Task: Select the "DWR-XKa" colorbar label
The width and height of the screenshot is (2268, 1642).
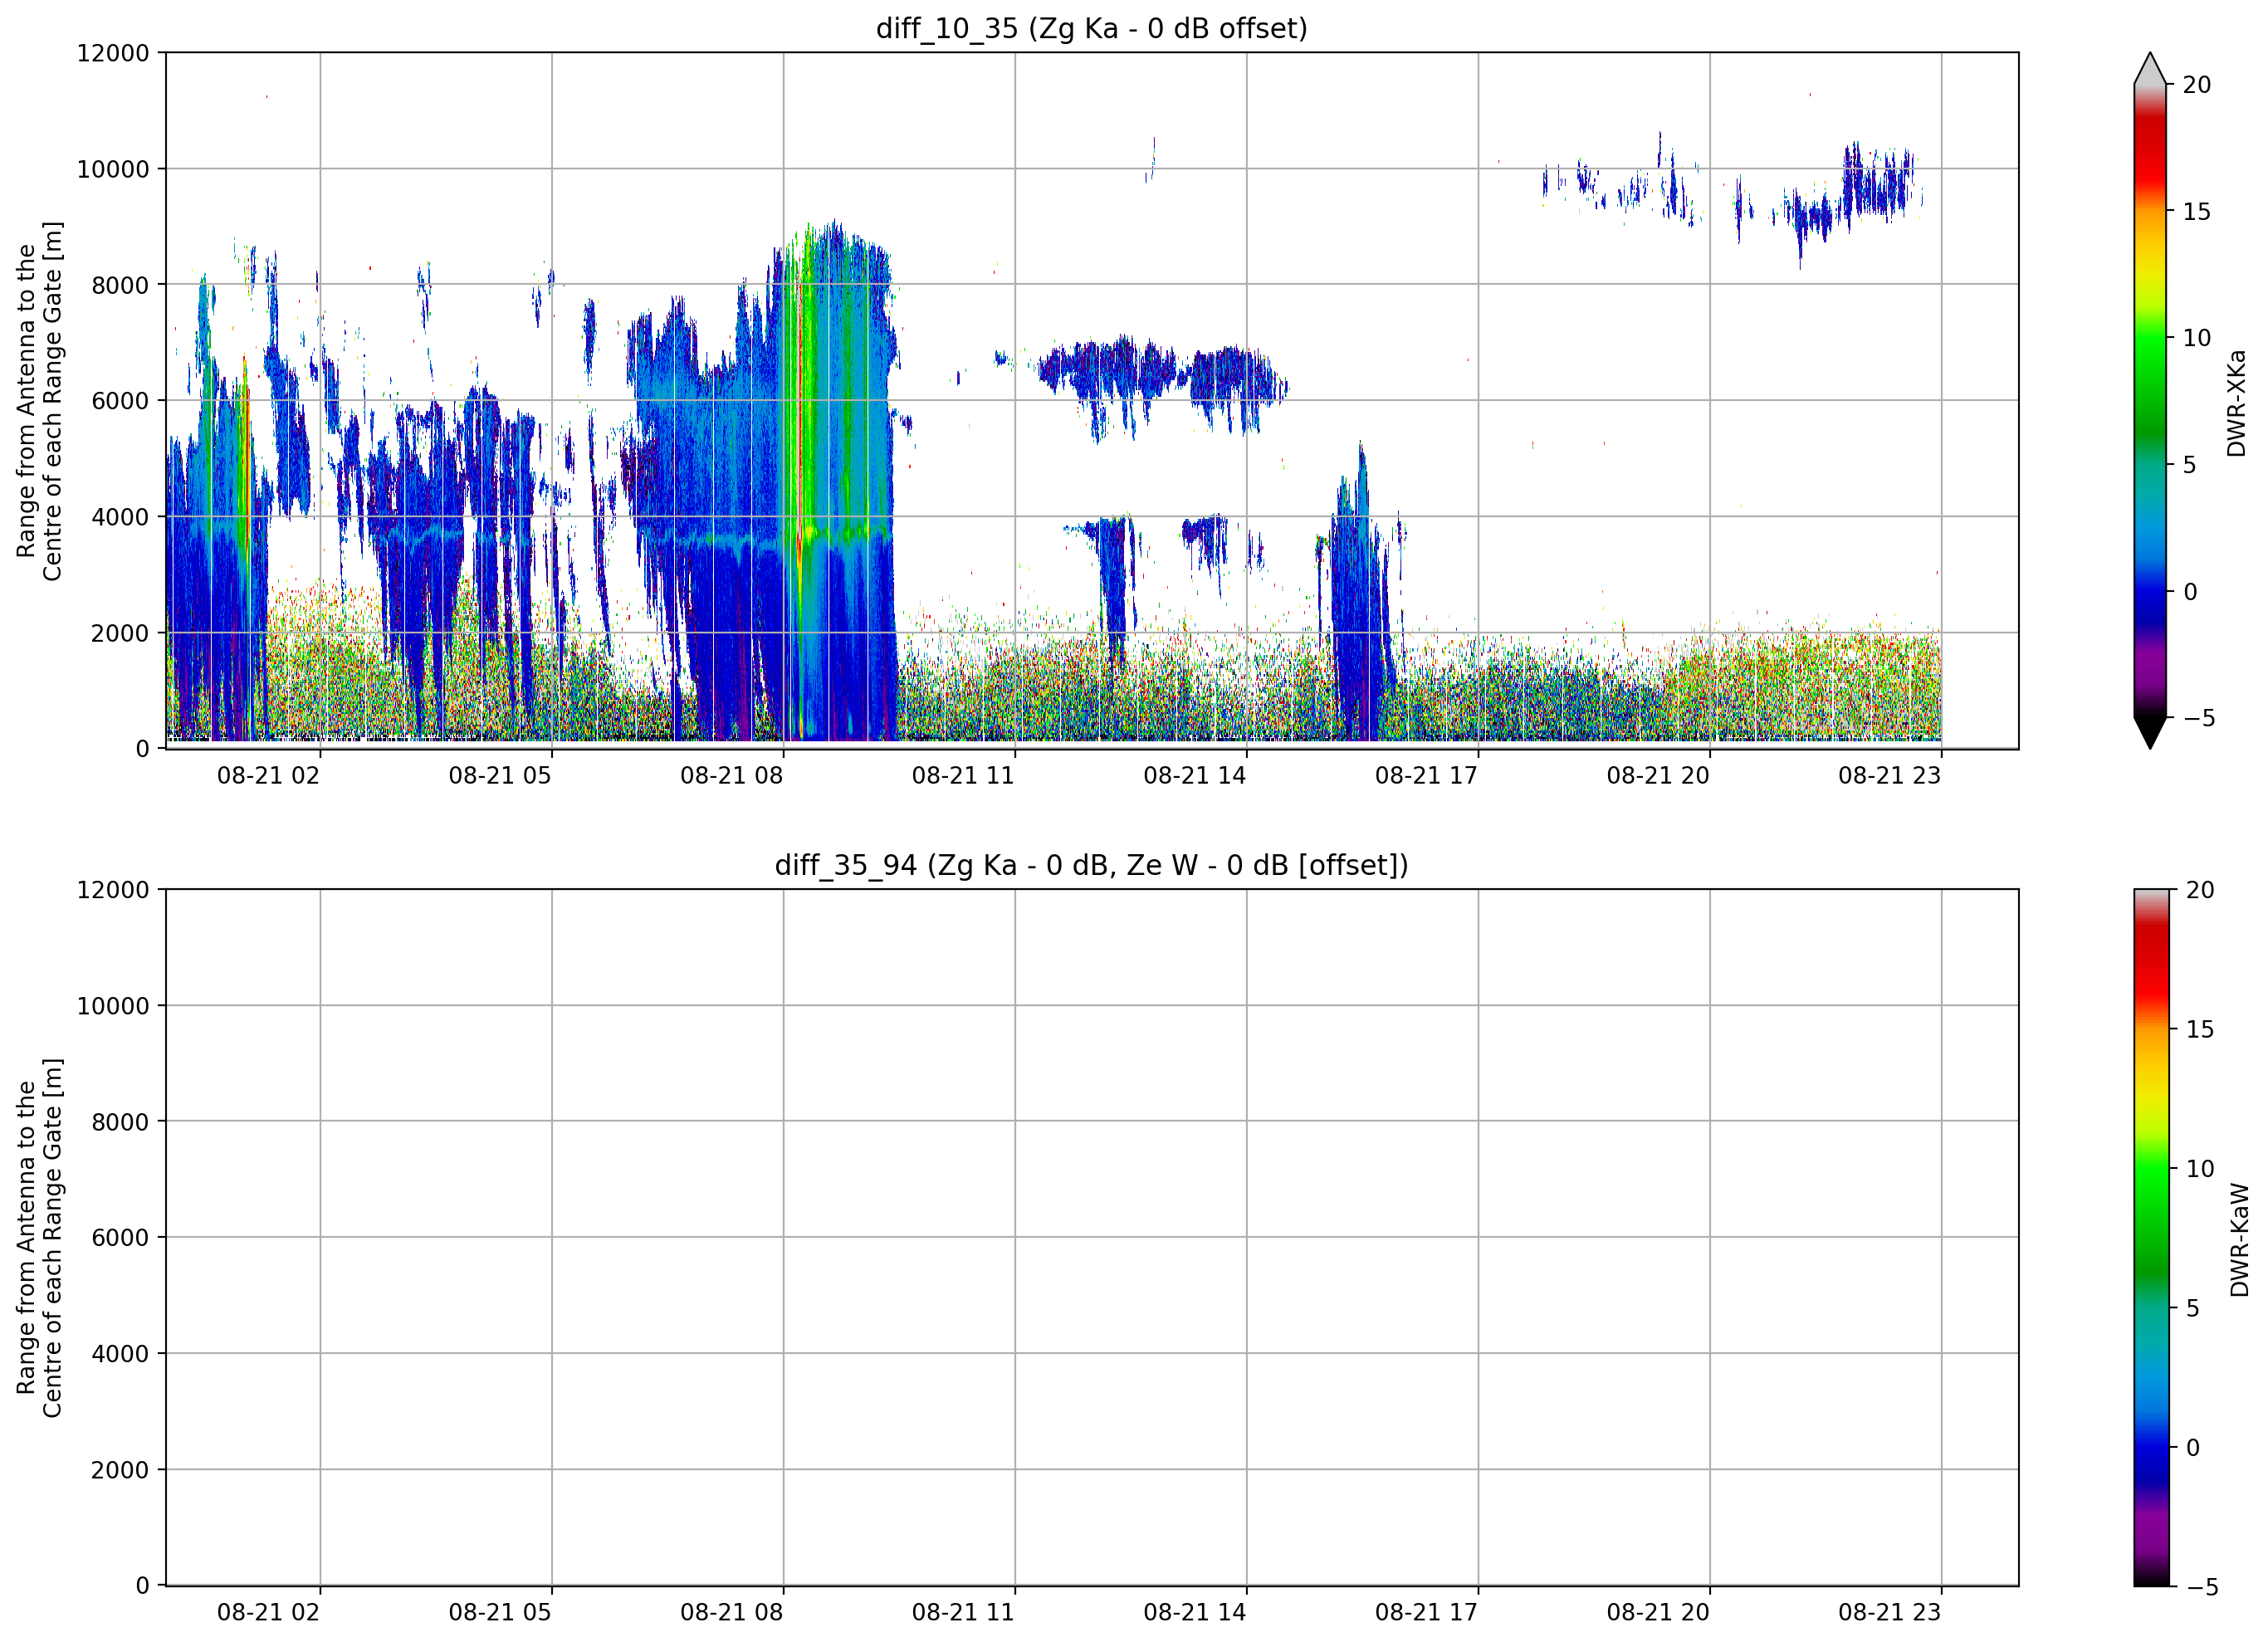Action: pyautogui.click(x=2236, y=403)
